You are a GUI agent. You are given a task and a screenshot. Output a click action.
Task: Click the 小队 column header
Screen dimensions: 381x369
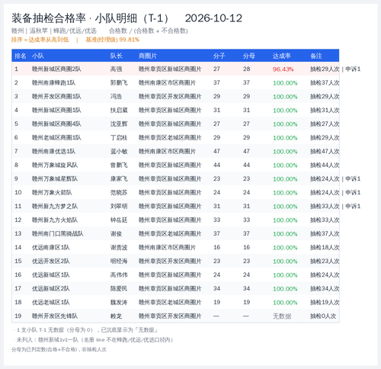pos(38,56)
